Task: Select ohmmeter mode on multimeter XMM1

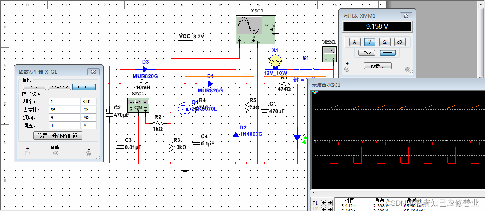Action: [x=385, y=42]
